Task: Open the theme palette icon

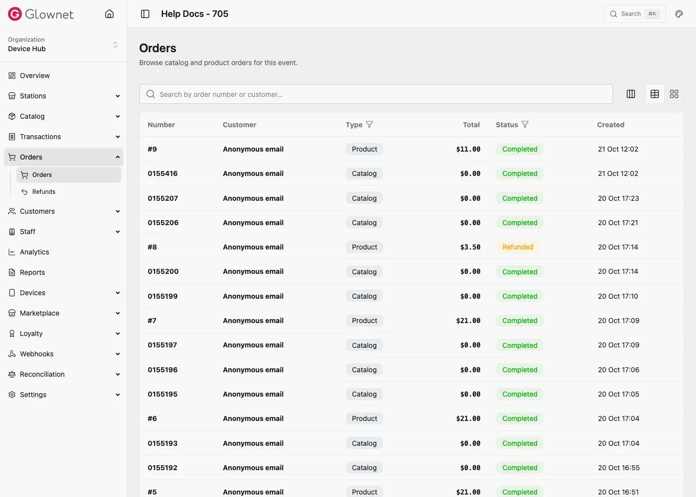Action: pos(679,14)
